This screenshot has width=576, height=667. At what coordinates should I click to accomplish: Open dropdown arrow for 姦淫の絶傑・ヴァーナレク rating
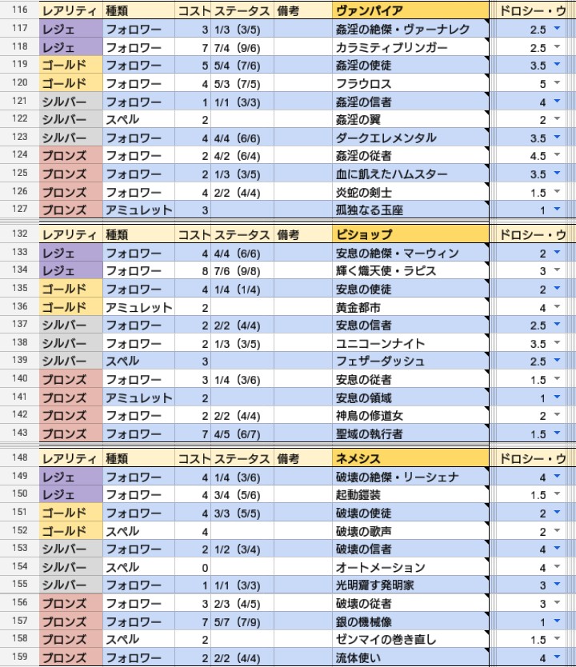557,29
